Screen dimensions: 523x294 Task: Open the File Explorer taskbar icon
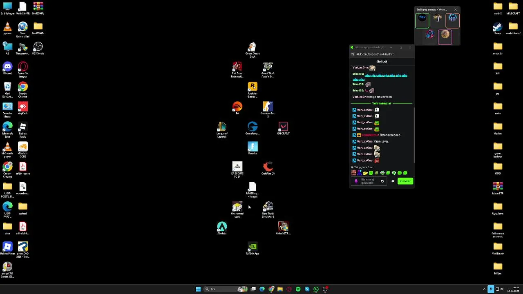280,289
